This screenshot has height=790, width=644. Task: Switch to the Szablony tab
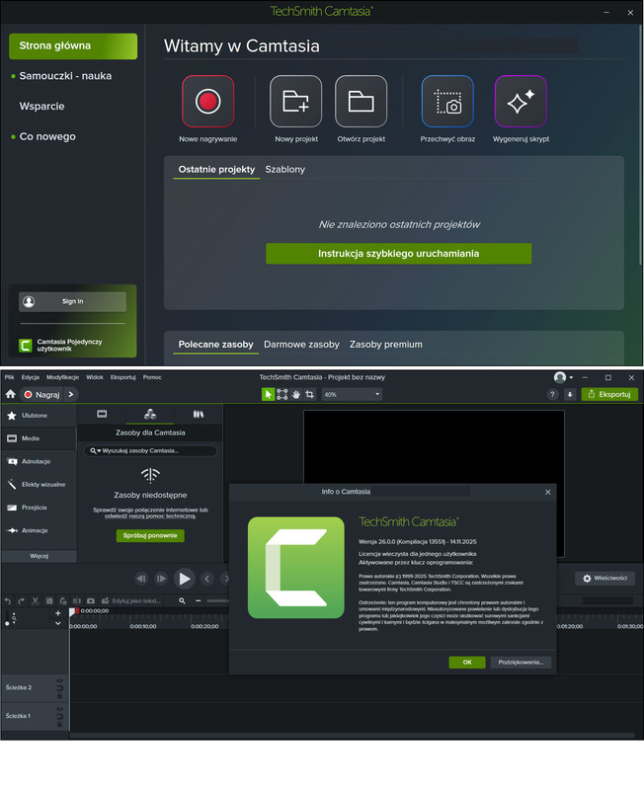(x=285, y=169)
